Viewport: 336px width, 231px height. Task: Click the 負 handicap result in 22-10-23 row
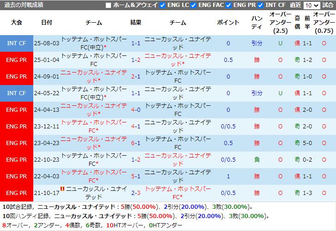point(257,160)
